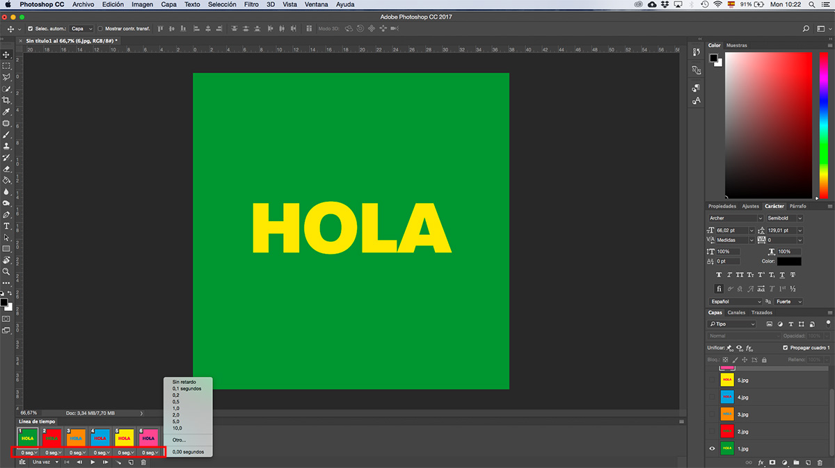Viewport: 835px width, 468px height.
Task: Select the horizontal Type tool
Action: [x=6, y=226]
